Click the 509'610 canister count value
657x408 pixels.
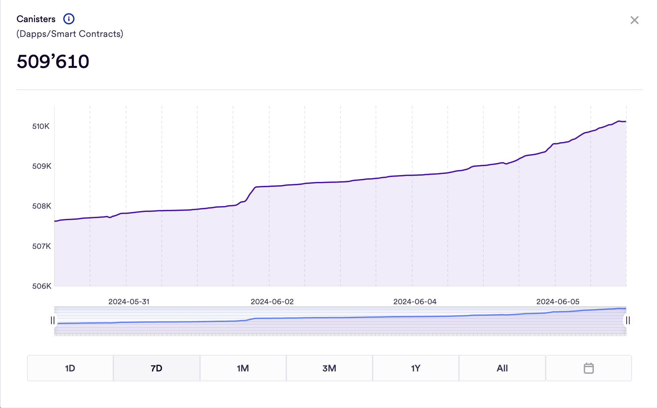click(53, 62)
